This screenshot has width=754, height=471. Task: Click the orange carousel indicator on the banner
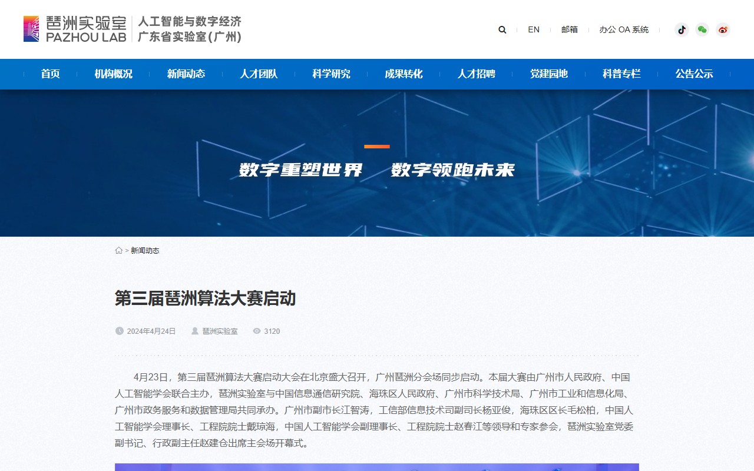pos(376,145)
